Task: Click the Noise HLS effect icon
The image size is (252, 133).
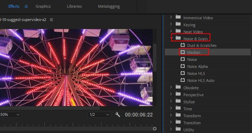Action: click(x=182, y=73)
